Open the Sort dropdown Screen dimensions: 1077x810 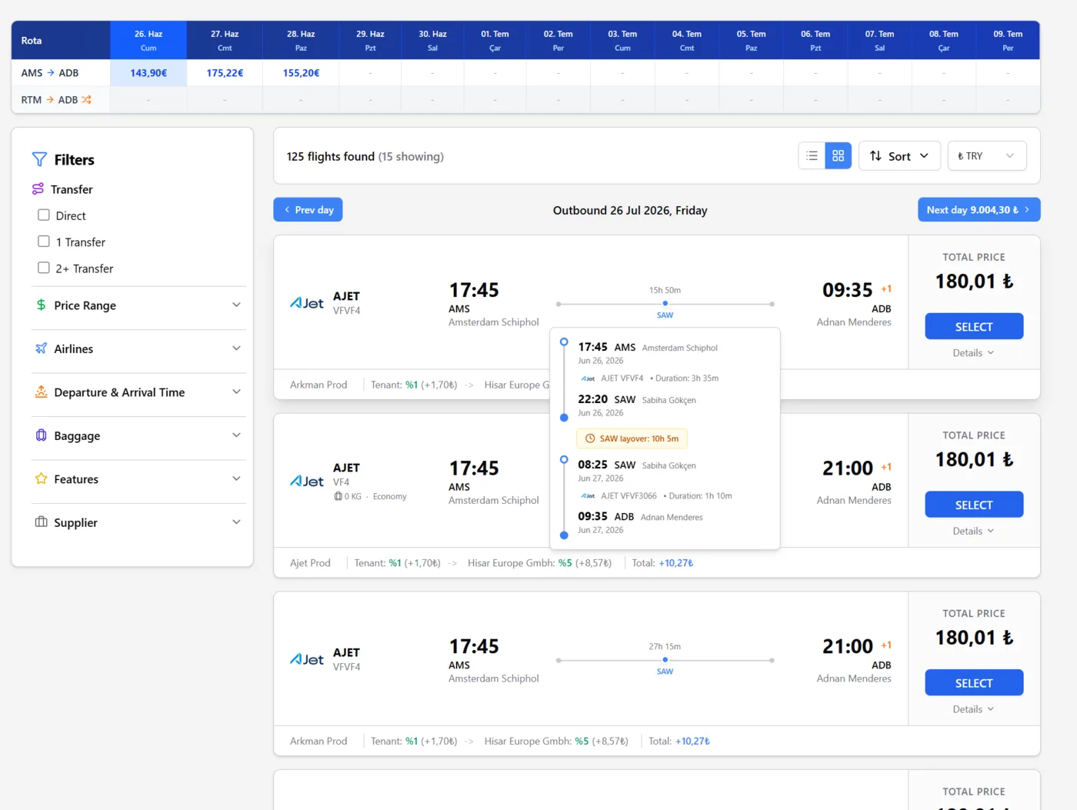click(899, 155)
